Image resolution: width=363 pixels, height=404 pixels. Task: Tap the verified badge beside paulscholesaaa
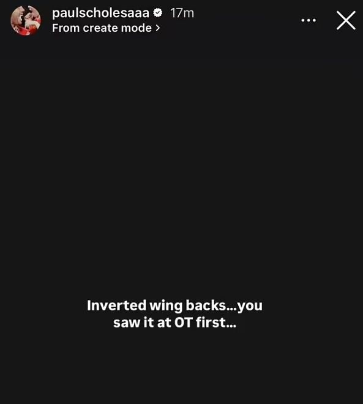click(x=158, y=13)
